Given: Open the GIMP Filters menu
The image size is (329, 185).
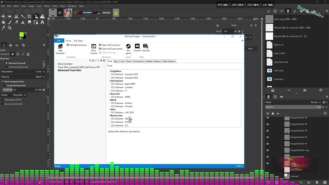Looking at the screenshot, I should click(x=62, y=6).
